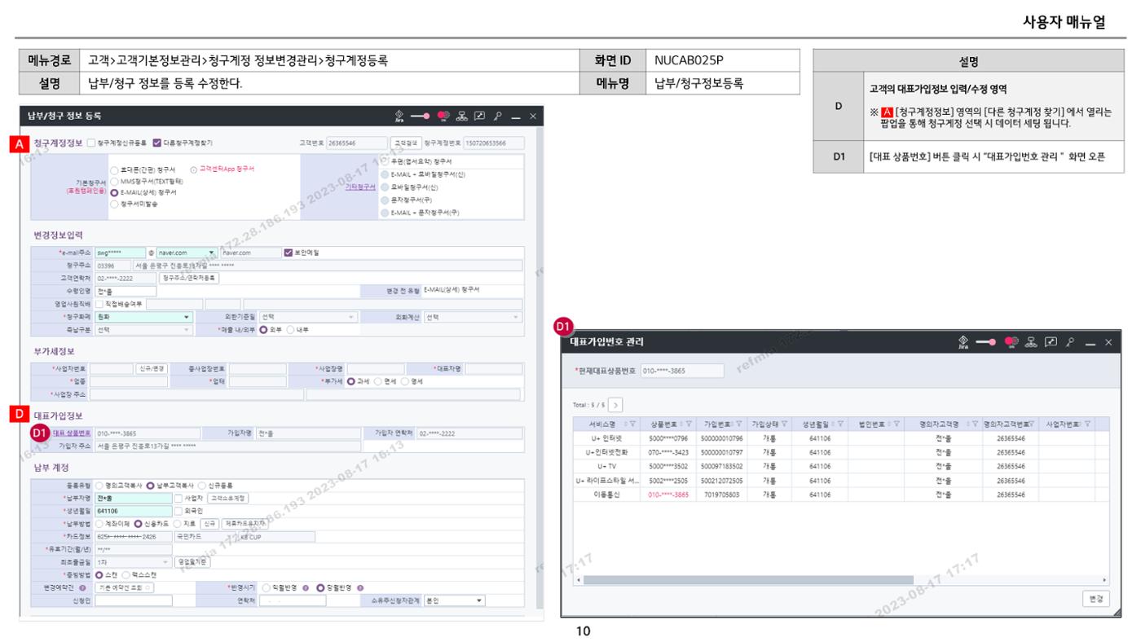Image resolution: width=1141 pixels, height=642 pixels.
Task: Click the filter icon on 가입상태 column
Action: point(785,424)
